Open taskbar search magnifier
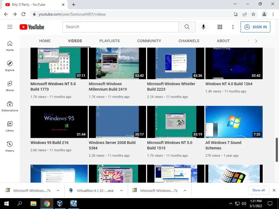Image resolution: width=279 pixels, height=209 pixels. tap(20, 204)
